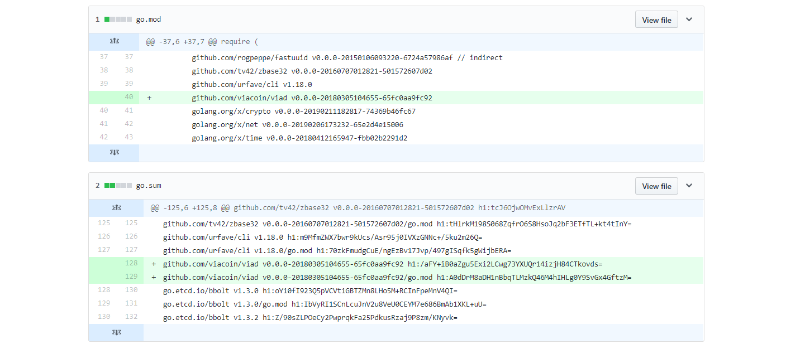Click View file button for go.sum
The width and height of the screenshot is (786, 349).
[x=656, y=186]
